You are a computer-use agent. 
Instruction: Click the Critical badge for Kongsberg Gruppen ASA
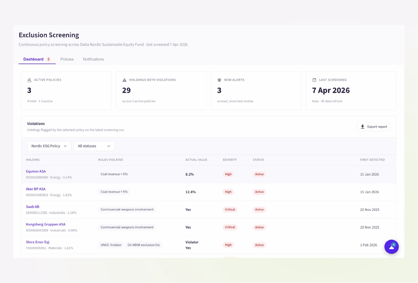[x=230, y=227]
